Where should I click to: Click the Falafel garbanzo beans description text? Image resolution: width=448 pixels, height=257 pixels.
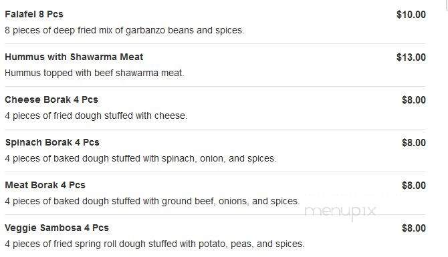124,30
